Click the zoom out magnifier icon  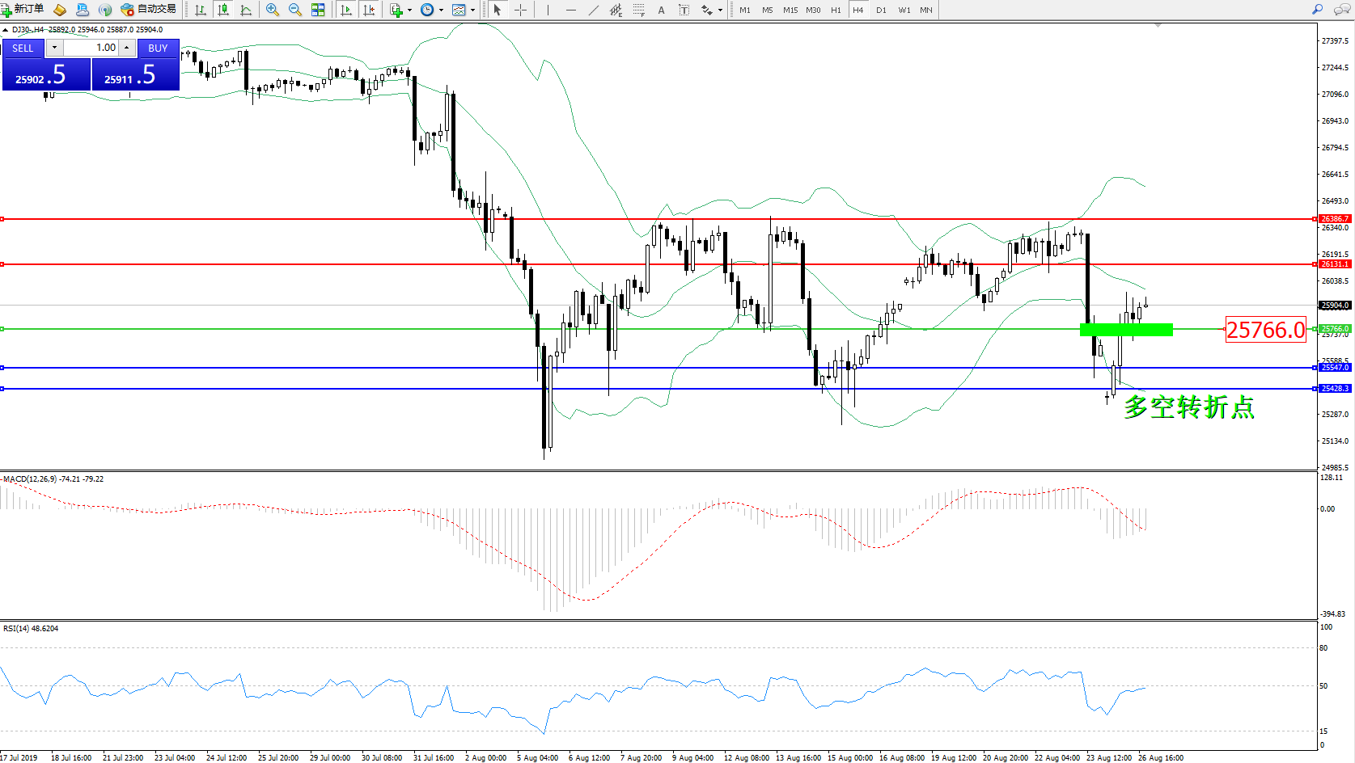pyautogui.click(x=295, y=10)
